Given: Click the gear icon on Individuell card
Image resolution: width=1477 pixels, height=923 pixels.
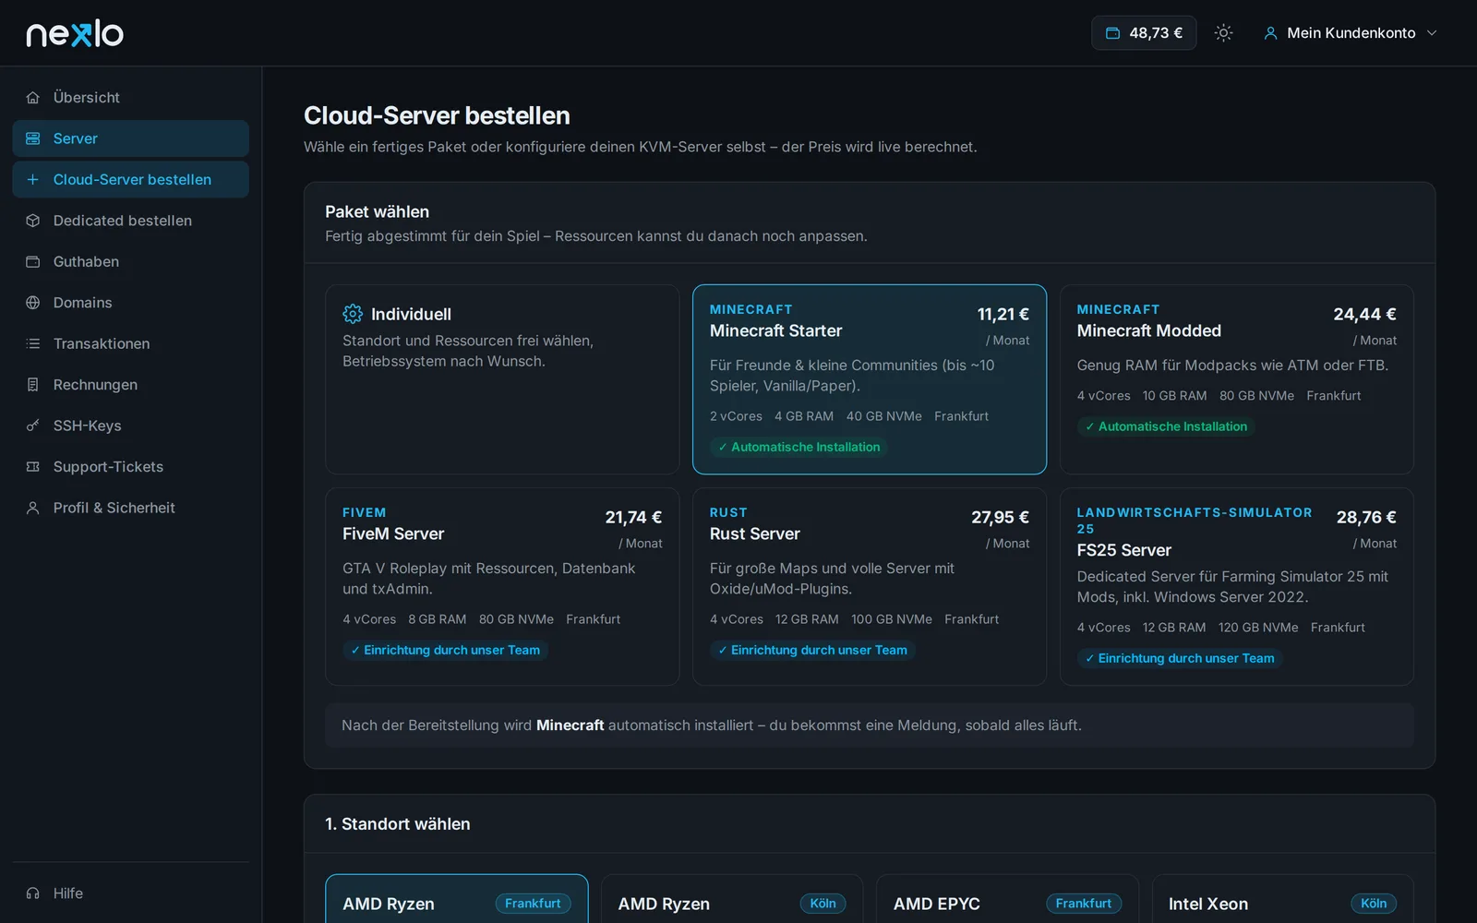Looking at the screenshot, I should [x=353, y=314].
